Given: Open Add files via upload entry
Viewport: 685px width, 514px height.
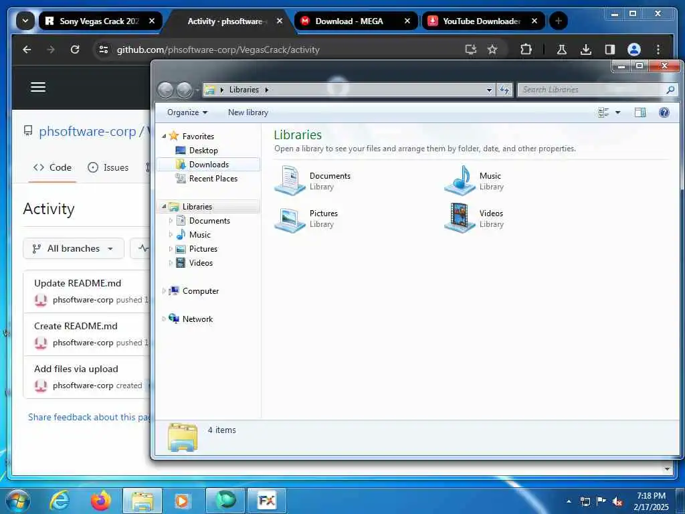Looking at the screenshot, I should click(x=76, y=369).
